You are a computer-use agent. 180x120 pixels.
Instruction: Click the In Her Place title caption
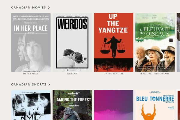tap(31, 74)
